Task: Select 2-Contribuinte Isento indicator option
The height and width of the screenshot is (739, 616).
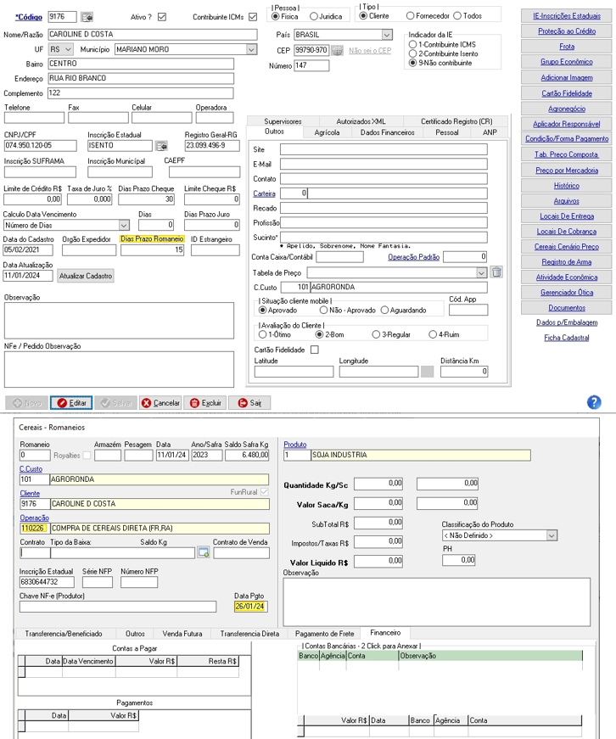Action: click(x=413, y=53)
